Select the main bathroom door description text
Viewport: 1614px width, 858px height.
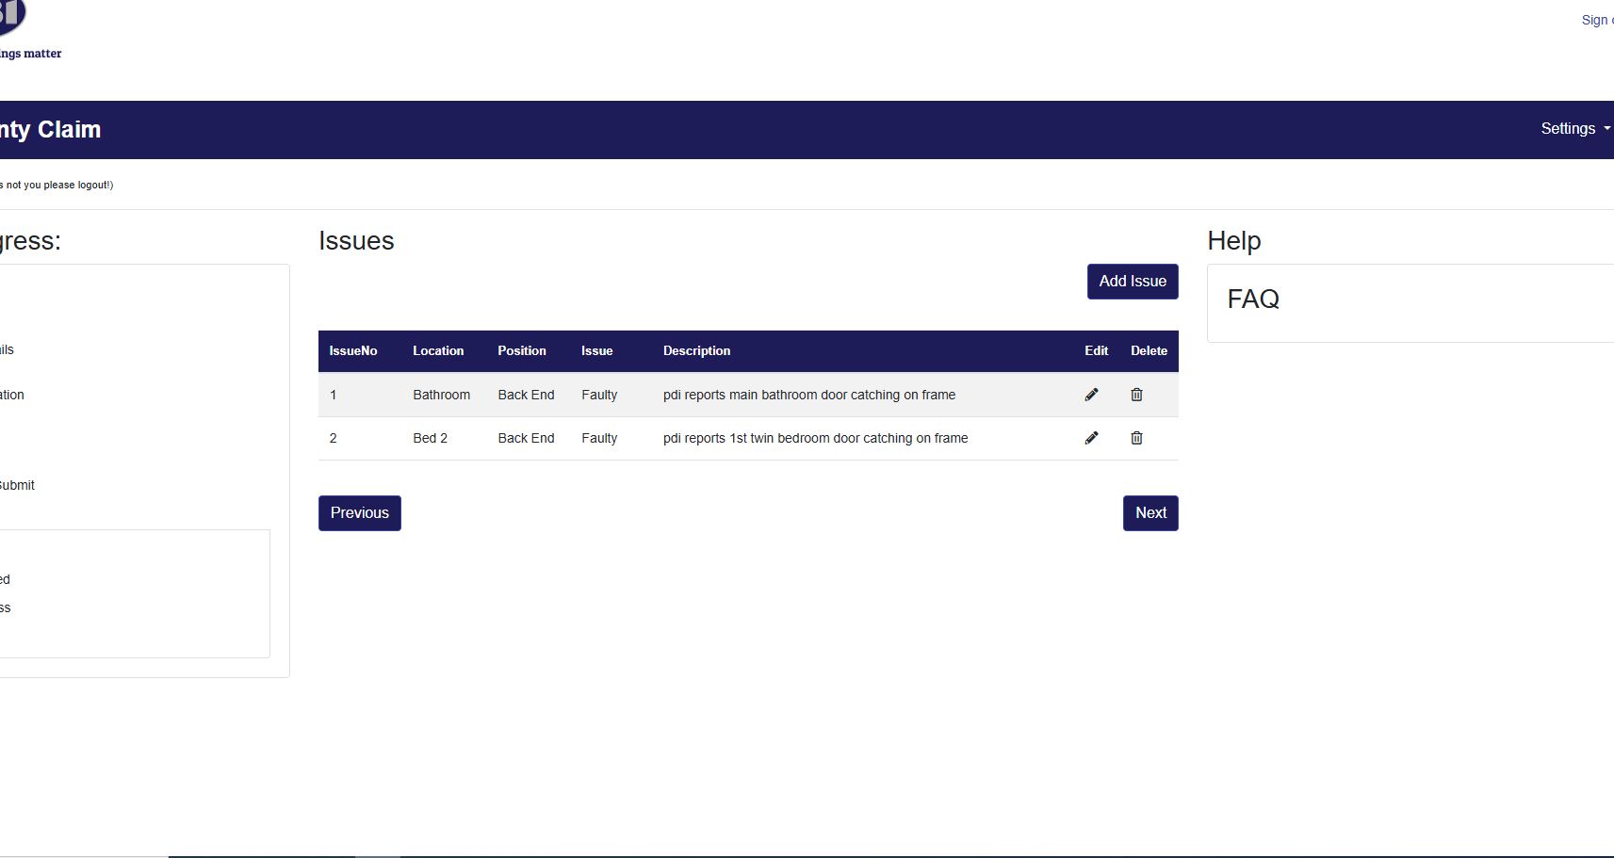(x=808, y=395)
